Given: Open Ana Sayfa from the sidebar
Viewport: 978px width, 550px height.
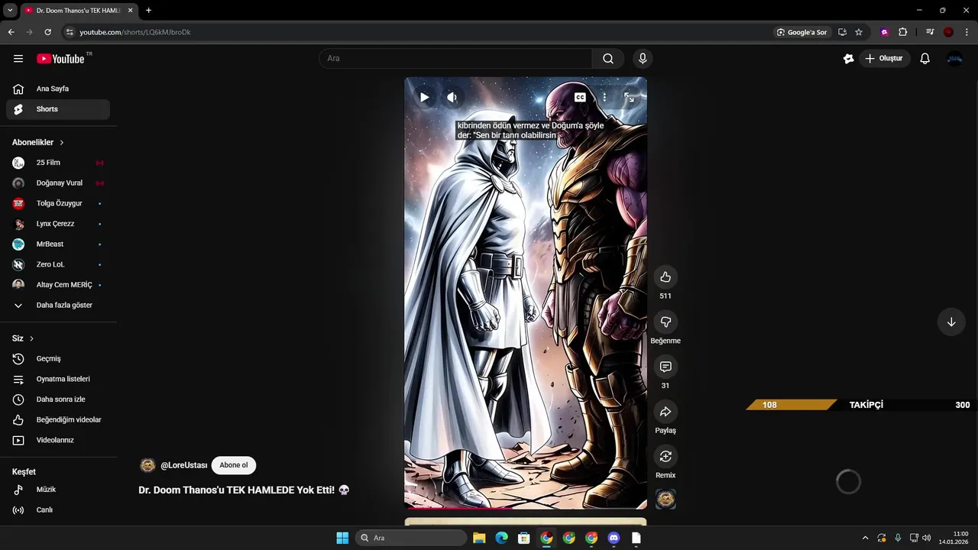Looking at the screenshot, I should pyautogui.click(x=58, y=89).
